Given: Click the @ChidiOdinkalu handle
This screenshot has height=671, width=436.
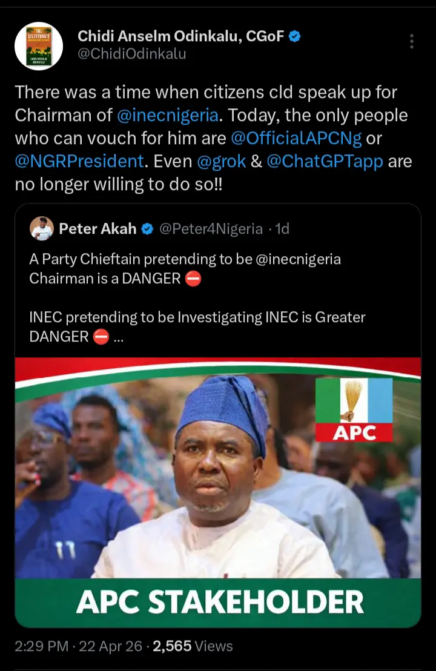Looking at the screenshot, I should (x=132, y=54).
